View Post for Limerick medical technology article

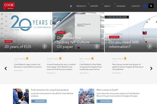[51, 73]
